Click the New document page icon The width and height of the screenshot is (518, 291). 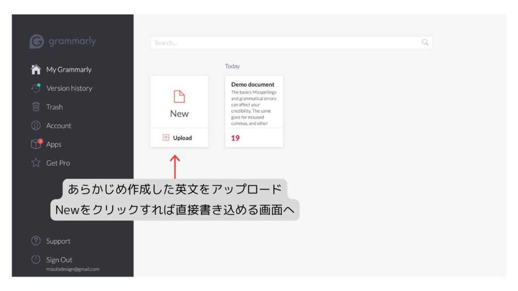(x=180, y=96)
